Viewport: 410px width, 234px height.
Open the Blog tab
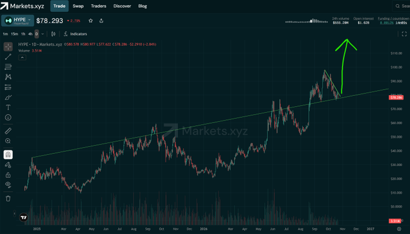tap(142, 6)
